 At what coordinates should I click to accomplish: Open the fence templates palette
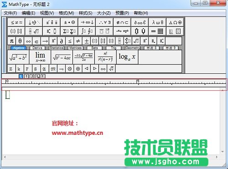pos(16,31)
